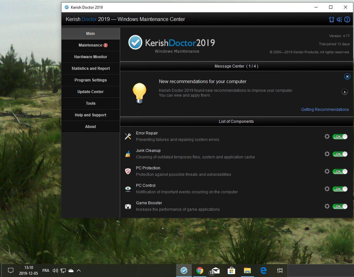Open Hardware Monitor section
This screenshot has width=354, height=277.
click(91, 57)
